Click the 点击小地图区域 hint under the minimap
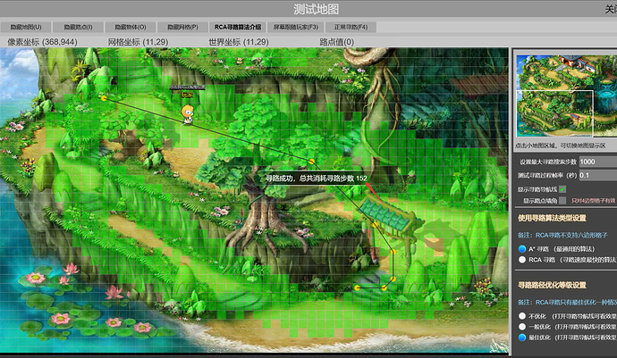Viewport: 617px width, 358px height. point(561,146)
